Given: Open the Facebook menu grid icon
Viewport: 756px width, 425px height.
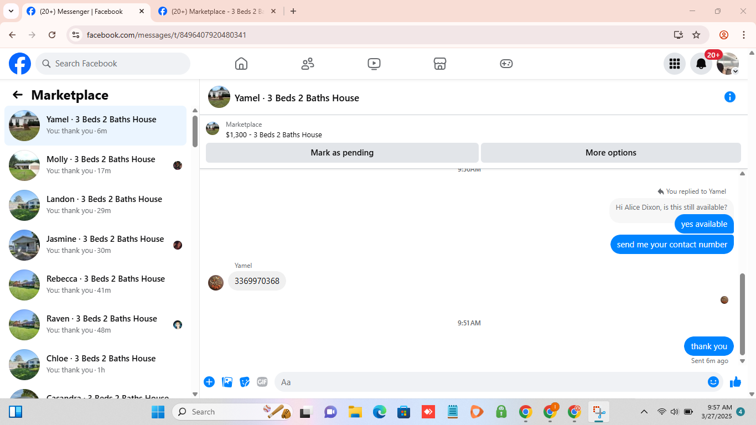Looking at the screenshot, I should point(675,64).
